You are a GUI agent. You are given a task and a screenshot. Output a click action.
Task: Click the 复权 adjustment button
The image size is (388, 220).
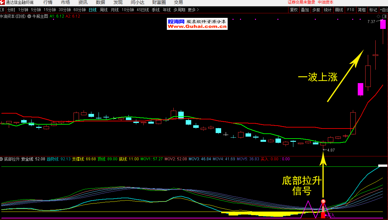pos(294,10)
